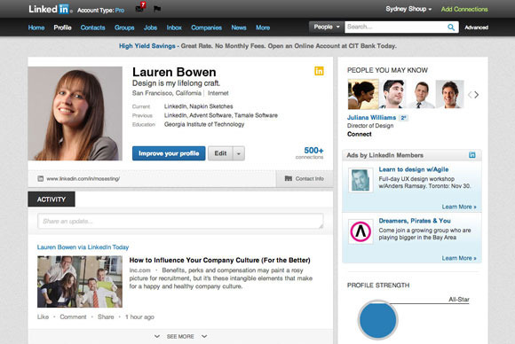Click the Juliana Williams name link
This screenshot has width=515, height=344.
pyautogui.click(x=371, y=117)
